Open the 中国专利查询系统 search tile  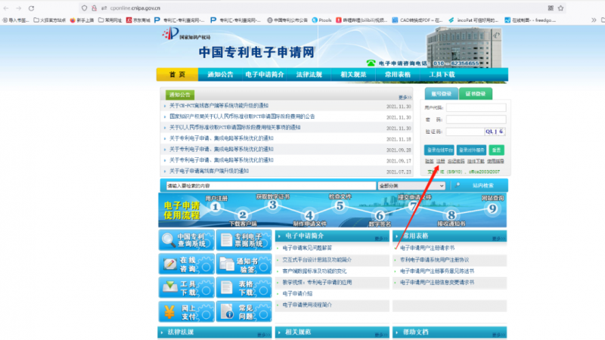click(186, 240)
